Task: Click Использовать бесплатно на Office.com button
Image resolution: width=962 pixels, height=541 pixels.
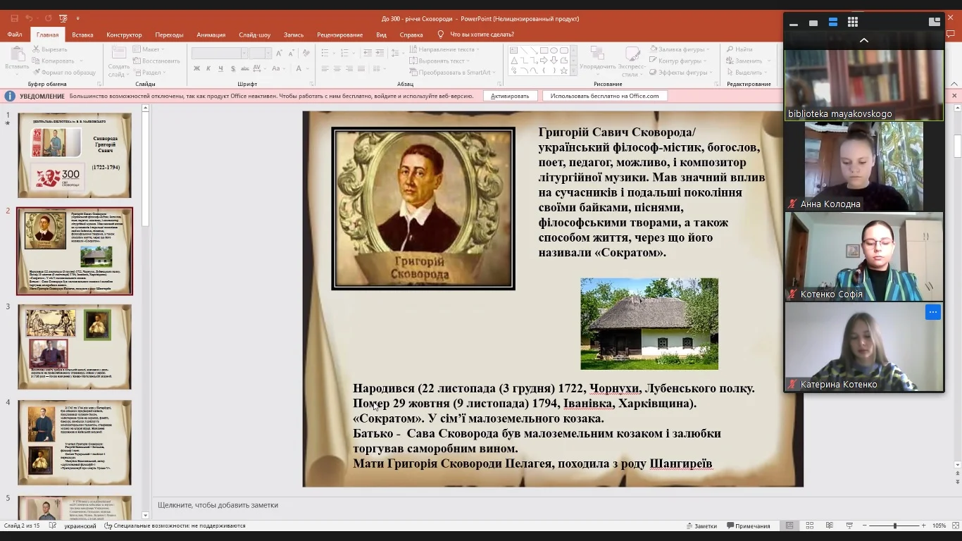Action: point(604,96)
